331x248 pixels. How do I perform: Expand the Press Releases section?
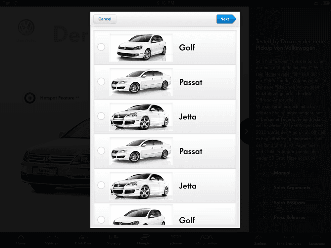pyautogui.click(x=290, y=218)
